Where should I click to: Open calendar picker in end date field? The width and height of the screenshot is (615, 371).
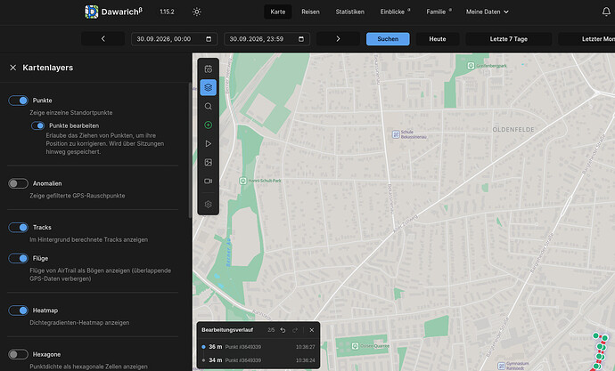(x=301, y=39)
